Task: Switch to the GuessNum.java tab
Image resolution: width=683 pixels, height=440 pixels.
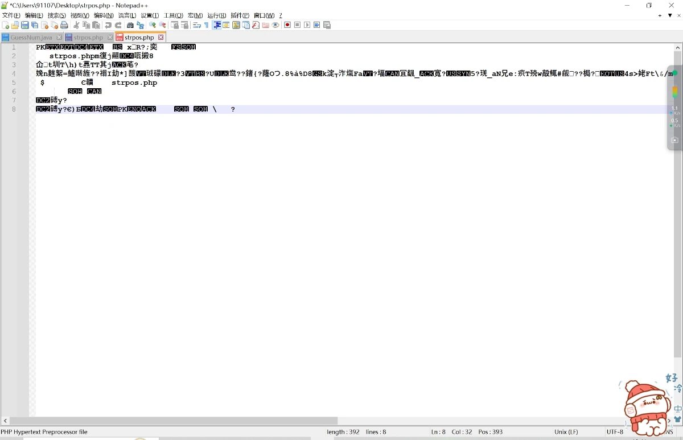Action: pyautogui.click(x=31, y=38)
